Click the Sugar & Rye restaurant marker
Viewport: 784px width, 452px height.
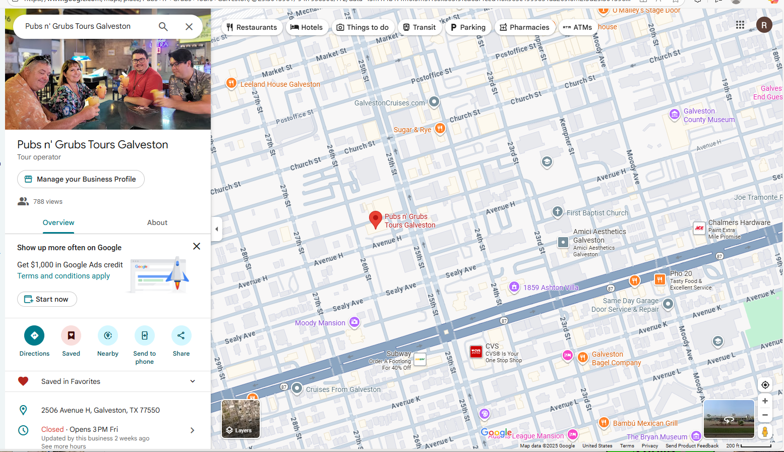click(x=440, y=129)
